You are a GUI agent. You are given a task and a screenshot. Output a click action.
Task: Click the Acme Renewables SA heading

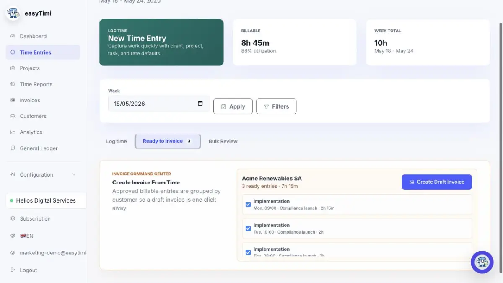click(272, 179)
